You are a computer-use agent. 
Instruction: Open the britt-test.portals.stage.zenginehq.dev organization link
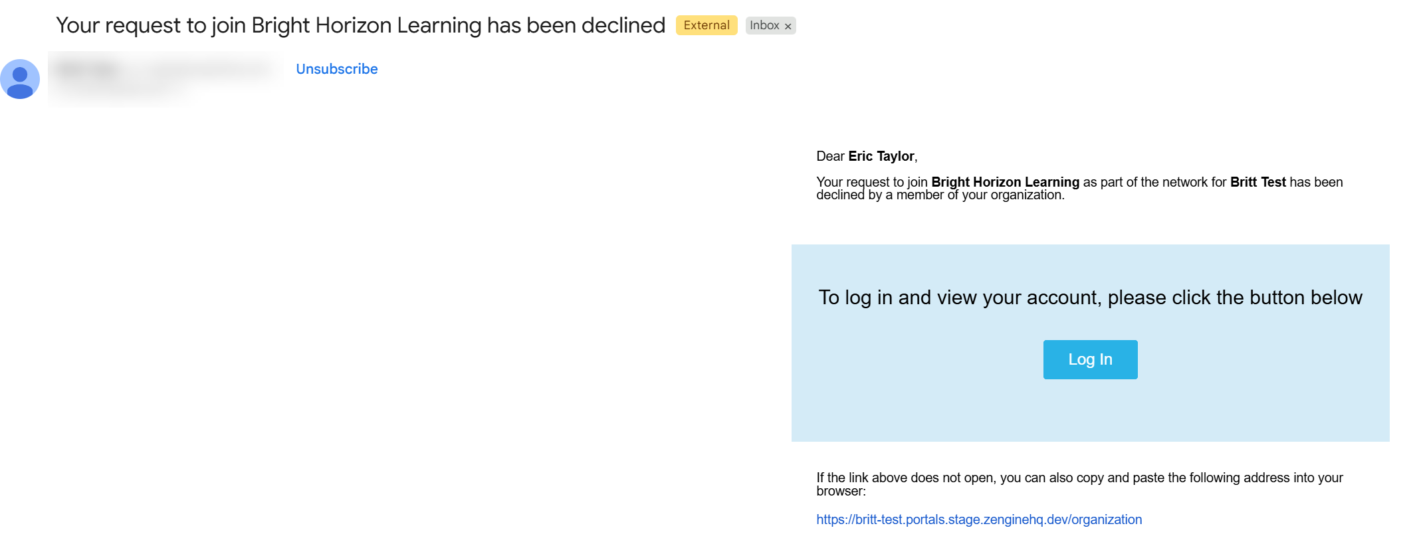click(x=979, y=519)
